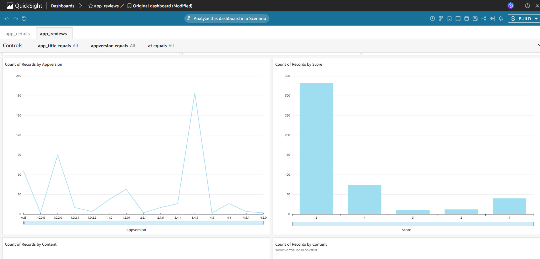Click the fit-to-width icon

click(492, 18)
